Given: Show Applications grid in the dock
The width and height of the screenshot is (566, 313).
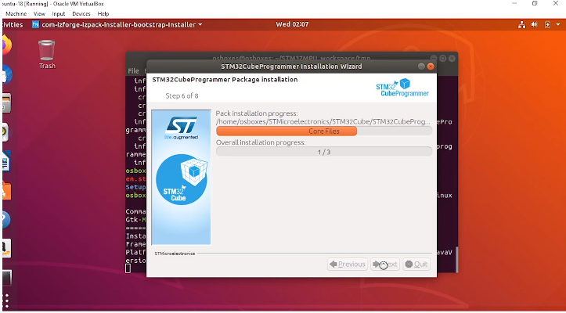Looking at the screenshot, I should point(5,300).
